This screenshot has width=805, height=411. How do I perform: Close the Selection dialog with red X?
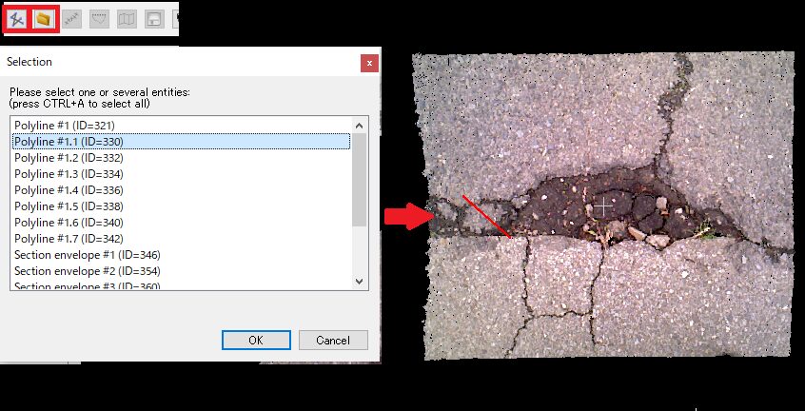point(369,63)
